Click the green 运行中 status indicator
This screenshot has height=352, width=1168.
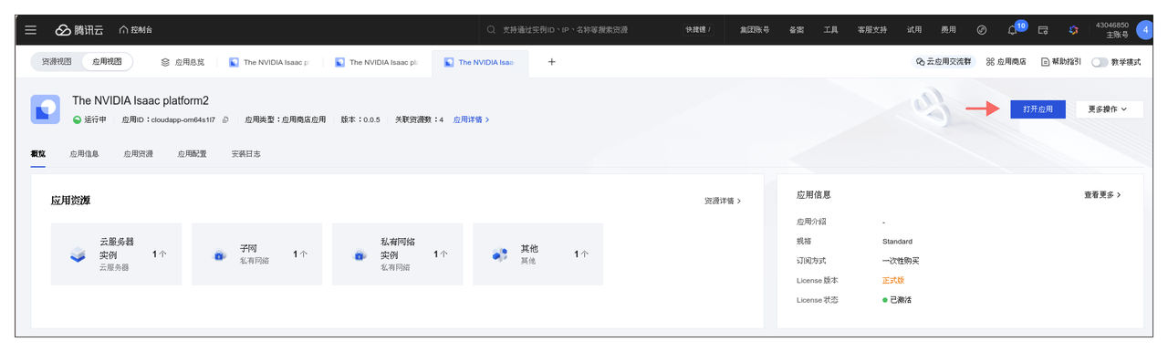point(89,119)
